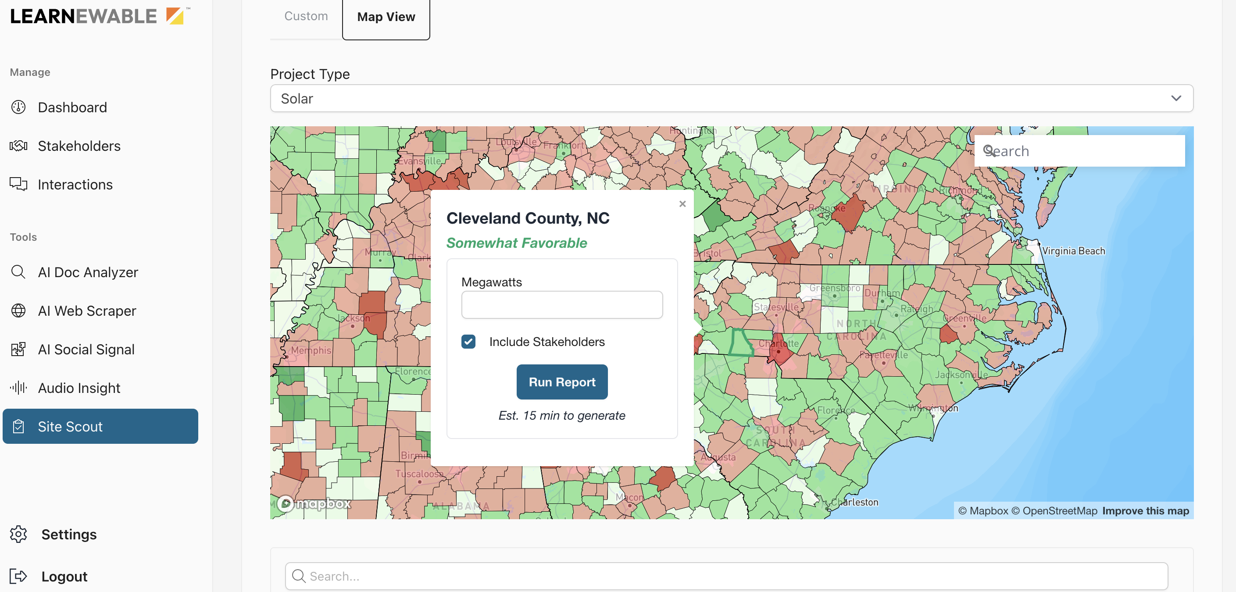Open Audio Insight waveform icon
Image resolution: width=1236 pixels, height=592 pixels.
[x=18, y=388]
